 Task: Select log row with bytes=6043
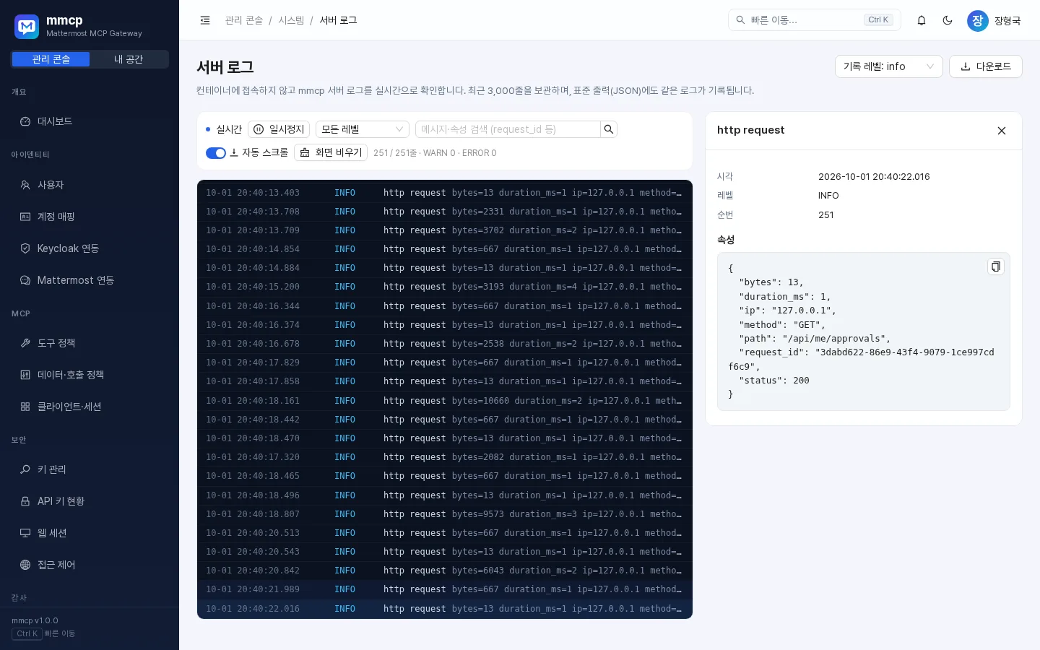[x=445, y=571]
